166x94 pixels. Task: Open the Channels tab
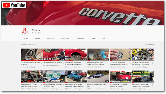coord(65,39)
